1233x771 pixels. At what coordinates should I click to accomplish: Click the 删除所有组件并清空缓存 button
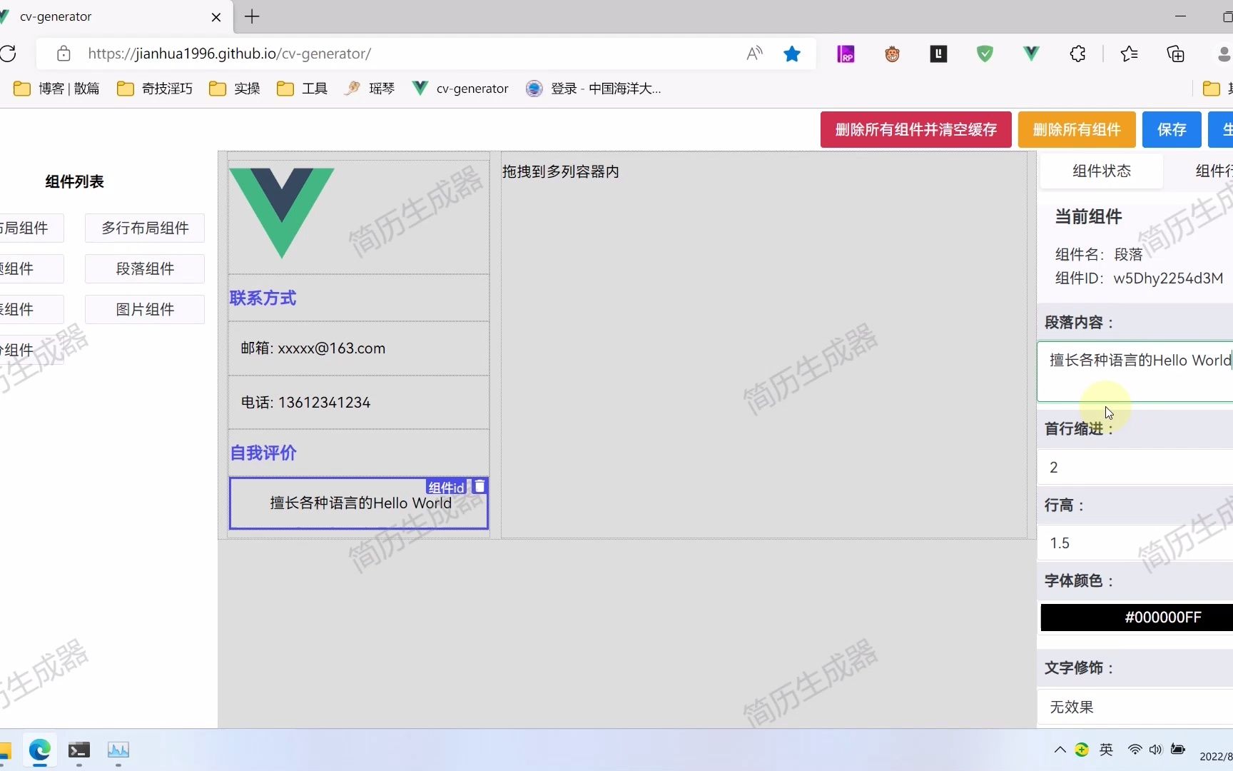pyautogui.click(x=916, y=130)
